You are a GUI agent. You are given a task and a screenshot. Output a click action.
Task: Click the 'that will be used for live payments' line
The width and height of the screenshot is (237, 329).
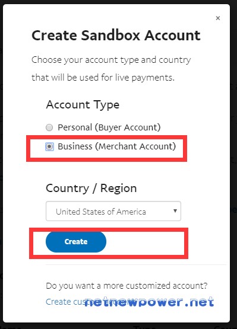click(103, 78)
